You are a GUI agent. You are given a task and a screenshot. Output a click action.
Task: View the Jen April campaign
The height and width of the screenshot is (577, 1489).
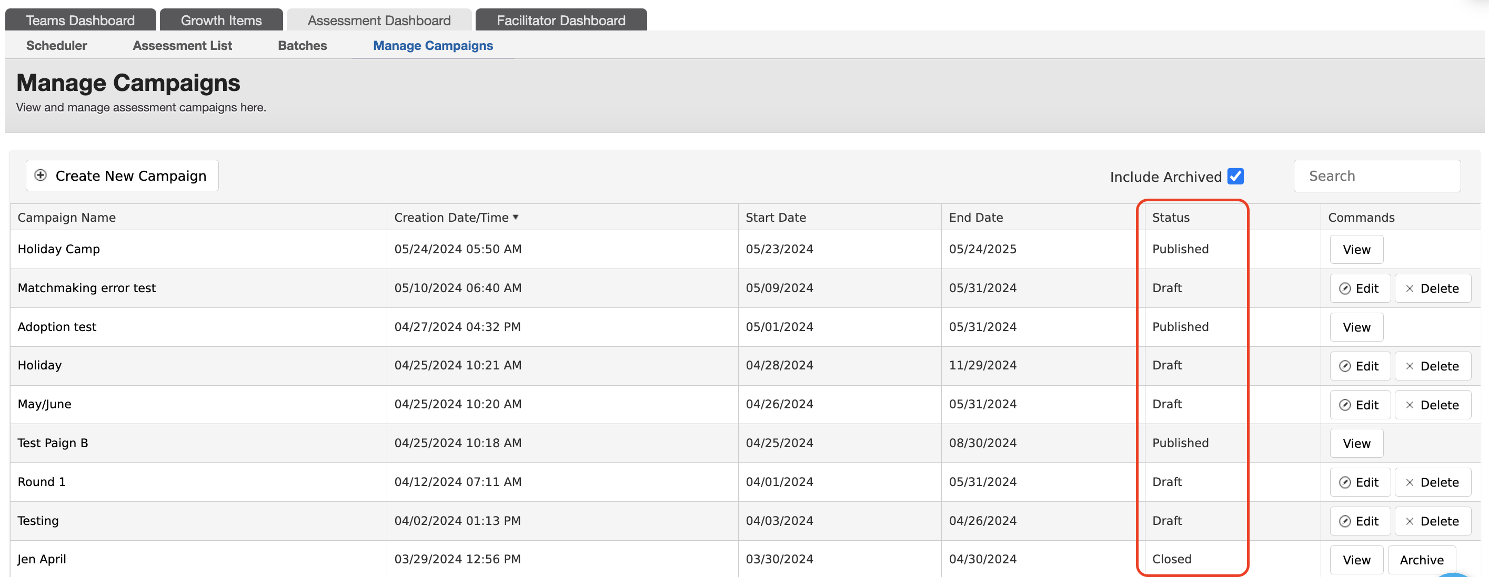point(1356,560)
